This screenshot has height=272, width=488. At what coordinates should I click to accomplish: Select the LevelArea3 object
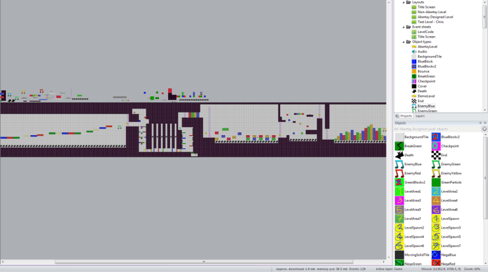(408, 200)
